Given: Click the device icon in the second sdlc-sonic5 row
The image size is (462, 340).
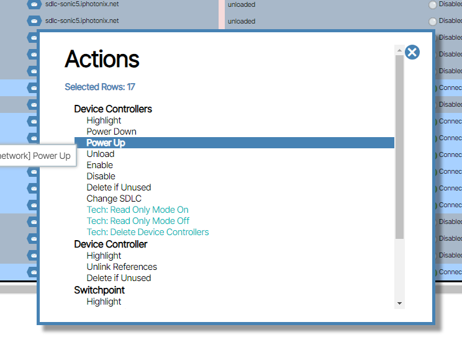Looking at the screenshot, I should point(34,20).
